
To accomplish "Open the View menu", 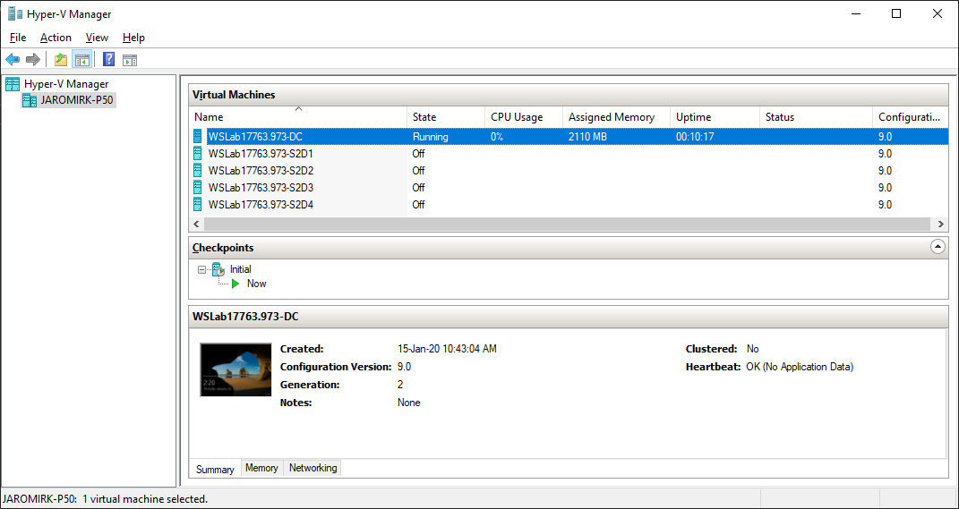I will [x=97, y=38].
